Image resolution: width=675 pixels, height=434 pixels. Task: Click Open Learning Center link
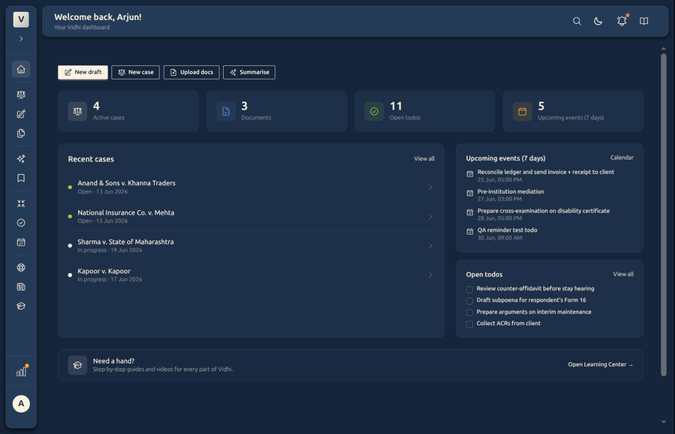(x=600, y=364)
